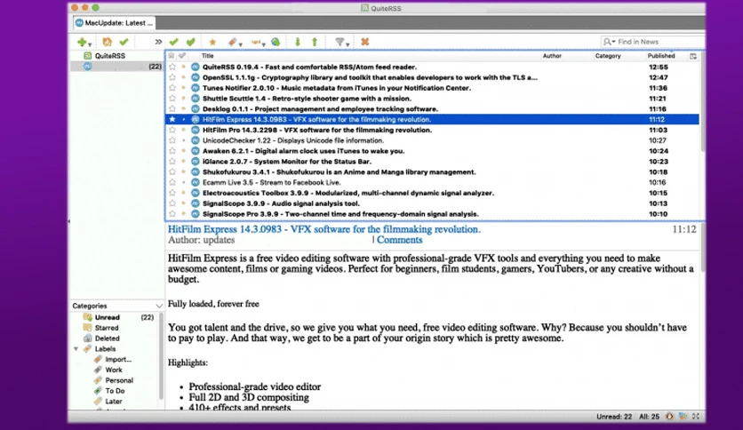Click the orange Update feed icon
The width and height of the screenshot is (743, 430).
point(107,42)
